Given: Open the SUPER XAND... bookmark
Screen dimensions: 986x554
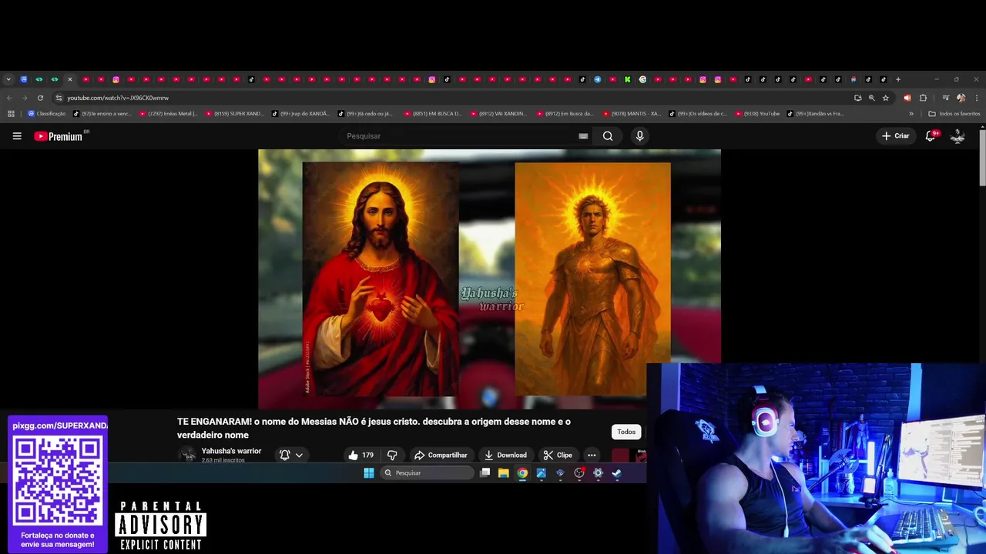Looking at the screenshot, I should click(234, 114).
